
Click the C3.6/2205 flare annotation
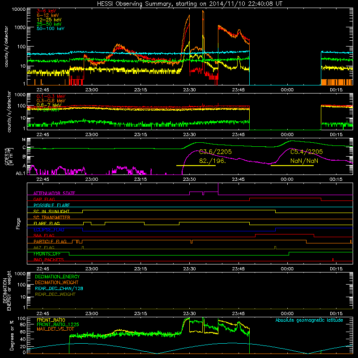(215, 152)
